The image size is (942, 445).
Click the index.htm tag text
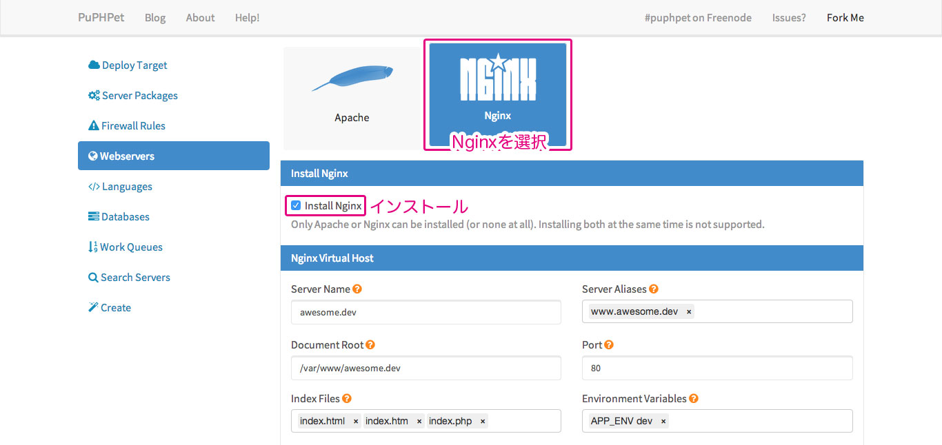tap(387, 422)
